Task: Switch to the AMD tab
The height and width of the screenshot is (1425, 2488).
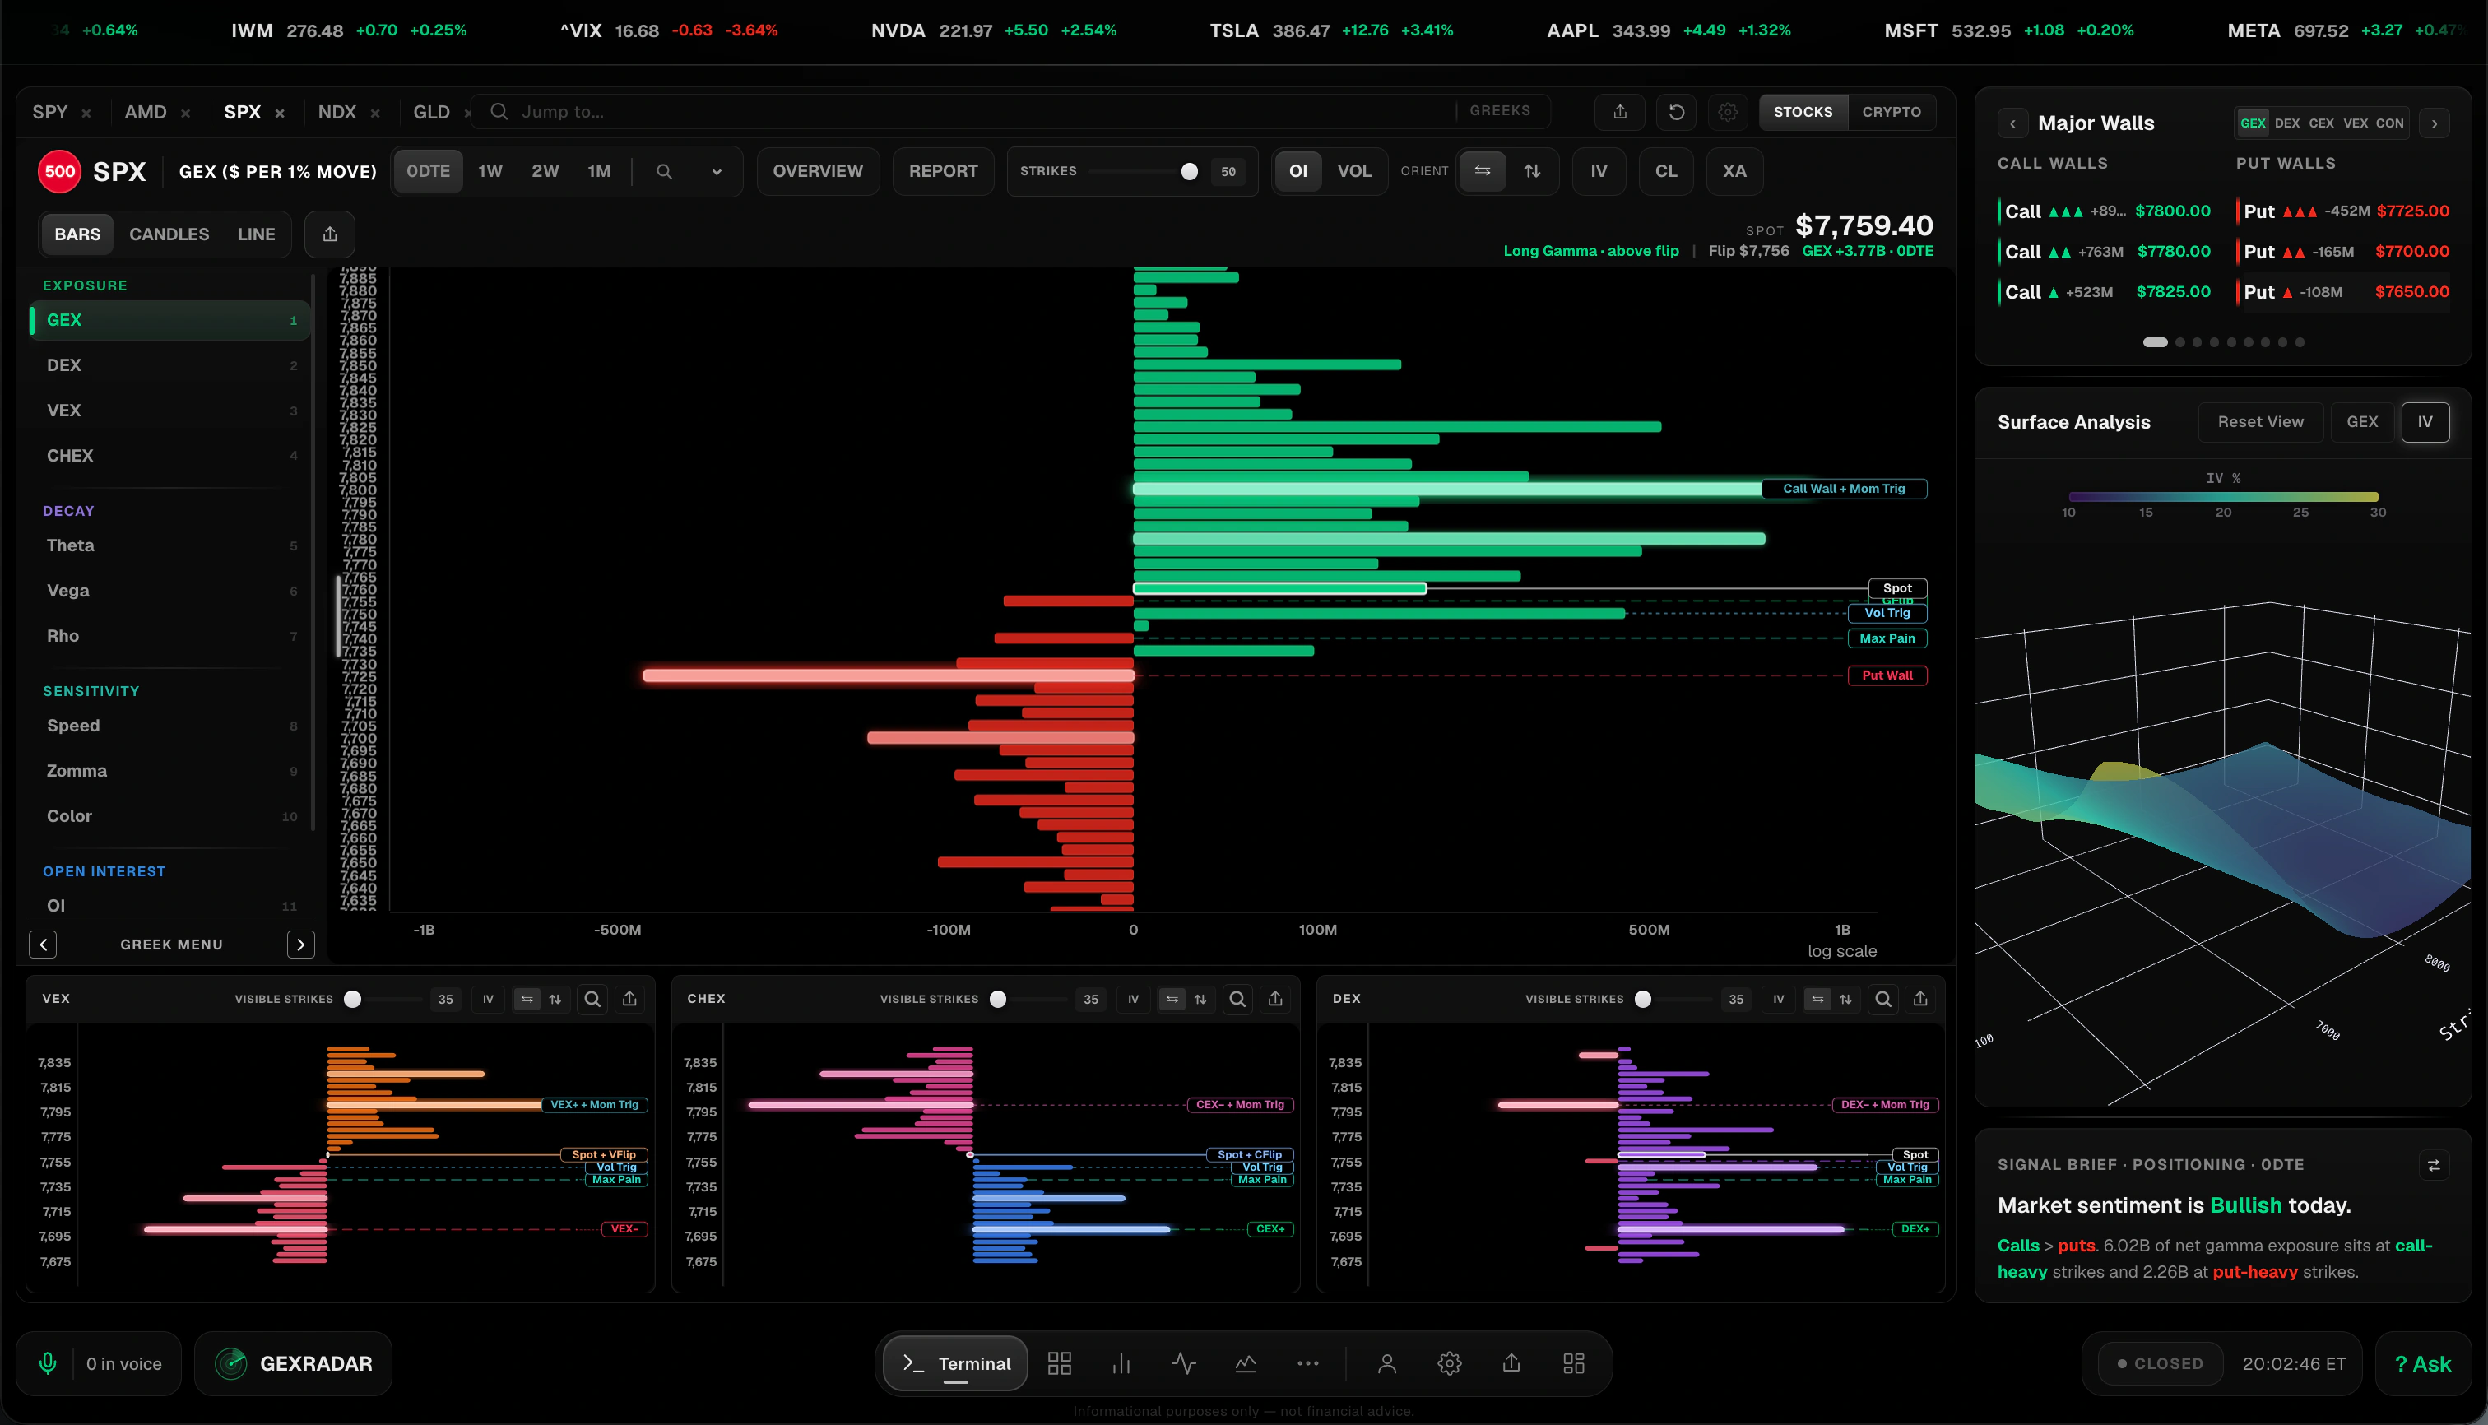Action: tap(145, 113)
